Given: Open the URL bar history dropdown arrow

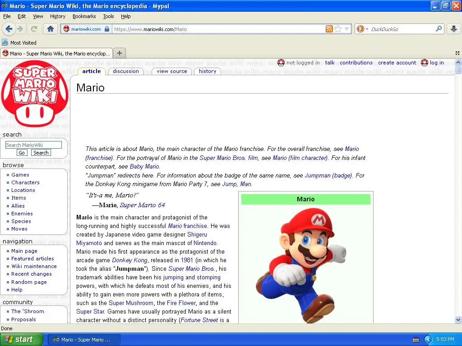Looking at the screenshot, I should [347, 29].
